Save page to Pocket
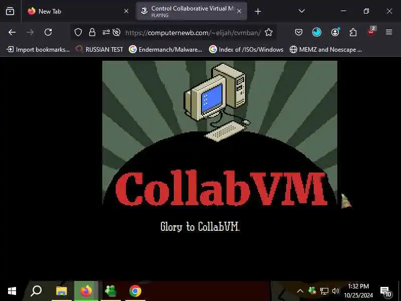The height and width of the screenshot is (301, 401). point(299,33)
